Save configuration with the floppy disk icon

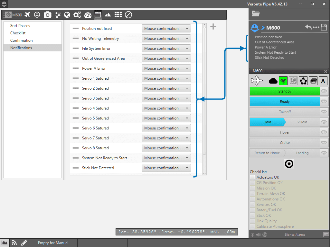324,27
